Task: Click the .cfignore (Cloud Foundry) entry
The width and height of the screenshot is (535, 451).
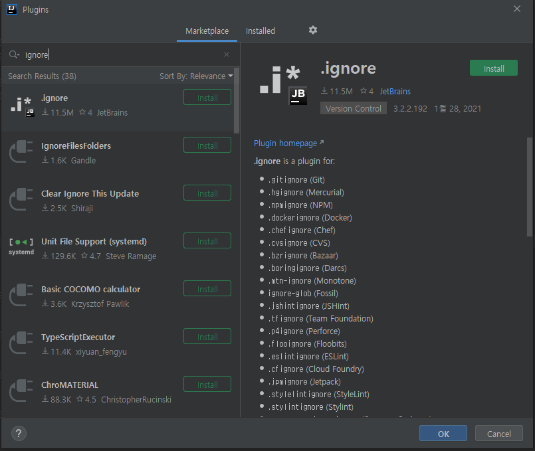Action: point(316,369)
